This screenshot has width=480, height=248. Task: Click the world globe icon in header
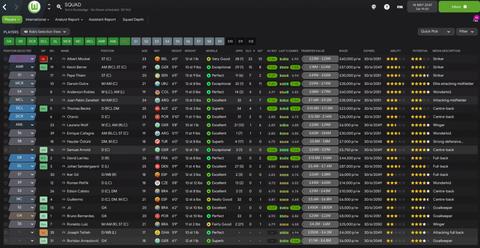[373, 7]
